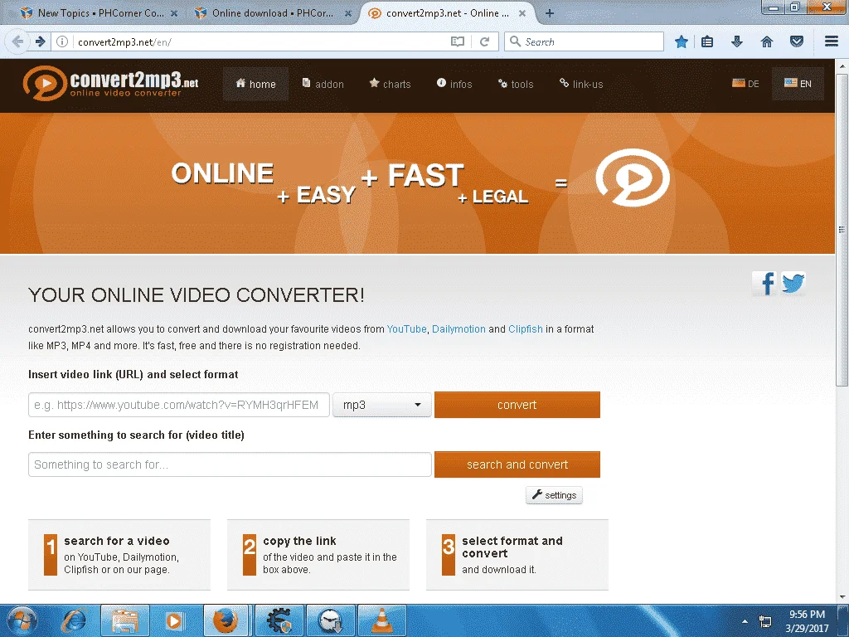849x637 pixels.
Task: Open the infos menu item
Action: point(454,84)
